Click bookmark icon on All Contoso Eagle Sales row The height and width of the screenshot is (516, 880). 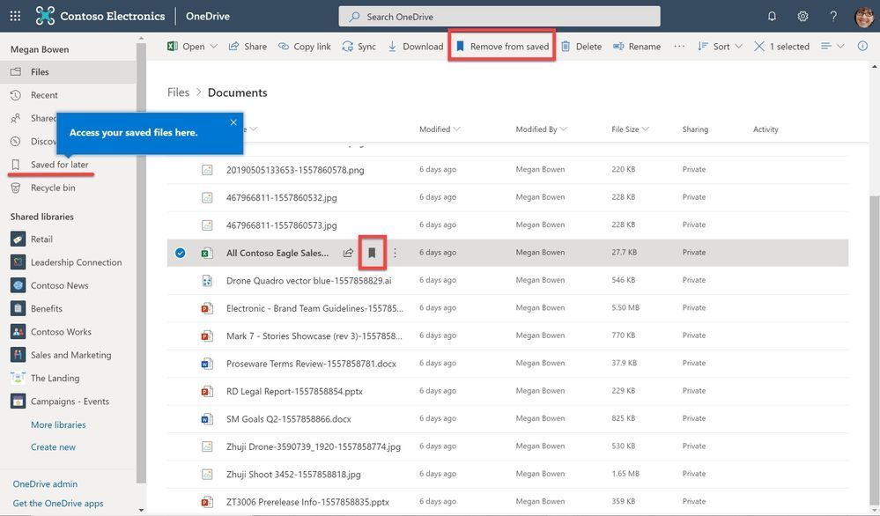coord(372,253)
